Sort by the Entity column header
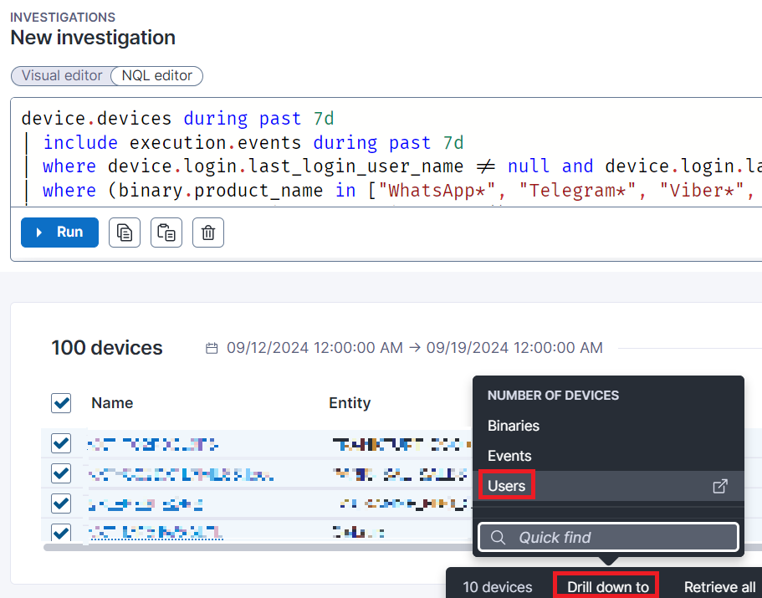762x598 pixels. (350, 403)
